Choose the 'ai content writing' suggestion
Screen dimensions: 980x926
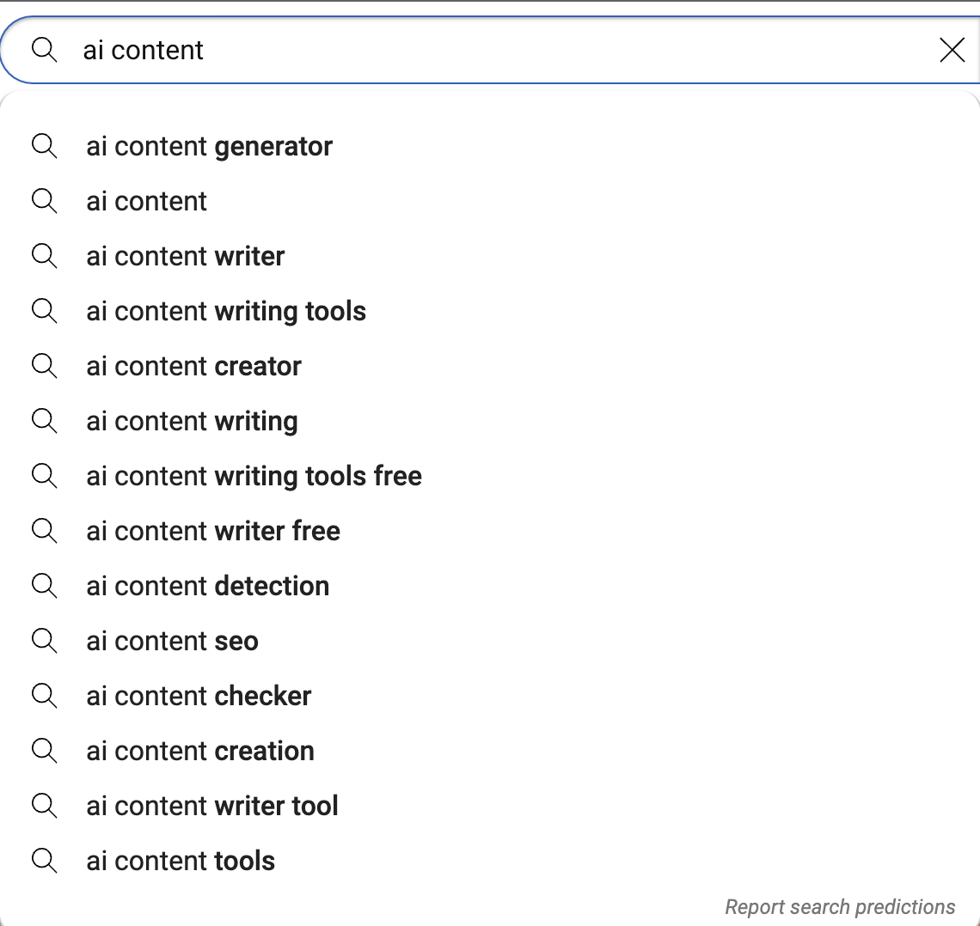click(490, 421)
